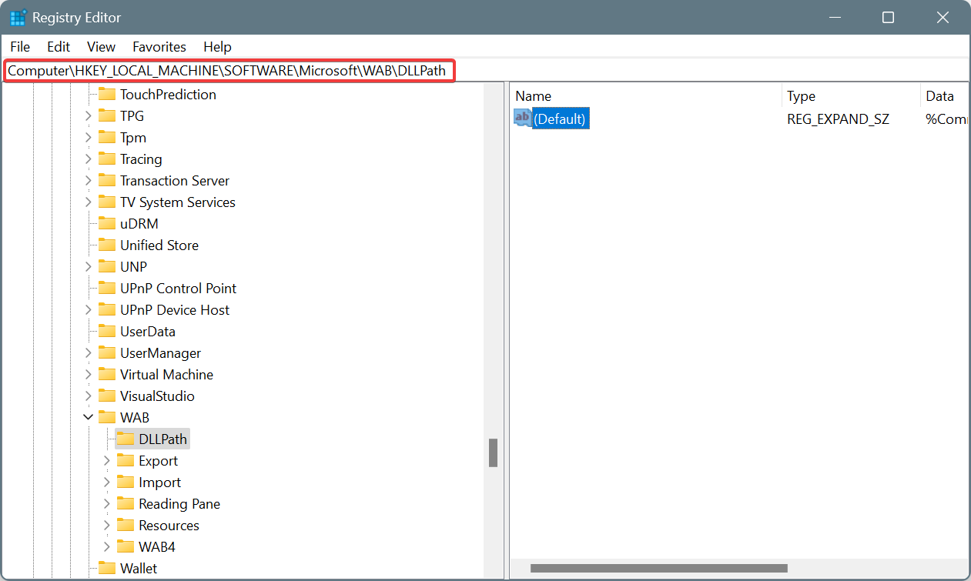Click the UserData folder icon
This screenshot has width=971, height=581.
107,332
